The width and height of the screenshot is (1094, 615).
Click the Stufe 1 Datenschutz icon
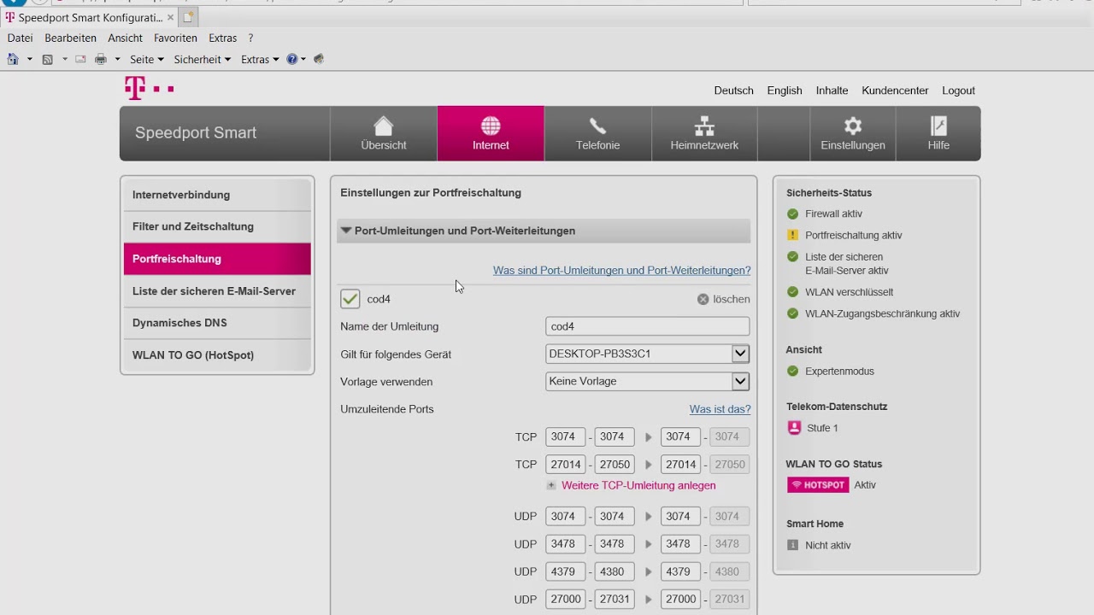794,428
